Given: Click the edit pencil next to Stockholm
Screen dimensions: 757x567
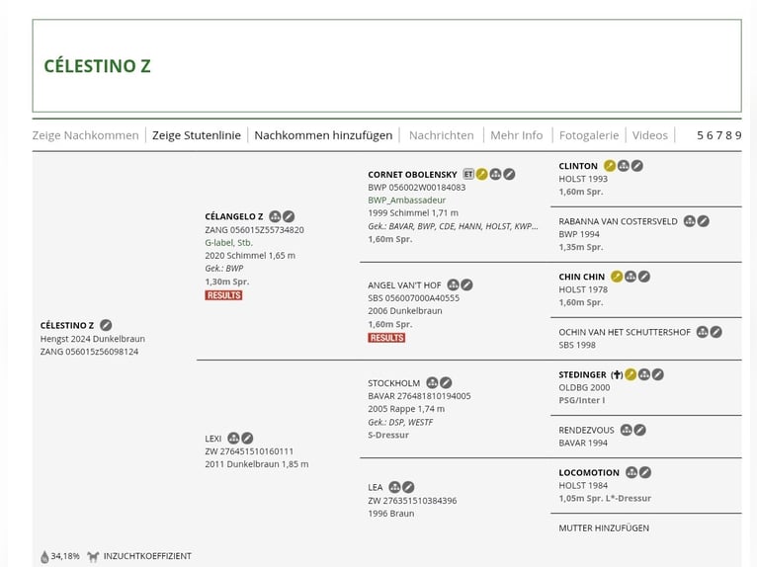Looking at the screenshot, I should pyautogui.click(x=446, y=382).
